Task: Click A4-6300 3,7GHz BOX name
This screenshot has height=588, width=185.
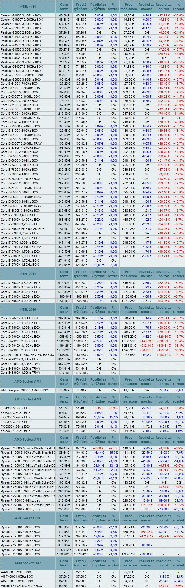Action: [16, 572]
